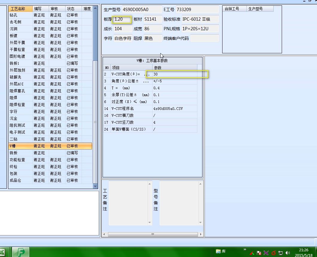Click the purple X tray icon
The width and height of the screenshot is (317, 257).
266,253
